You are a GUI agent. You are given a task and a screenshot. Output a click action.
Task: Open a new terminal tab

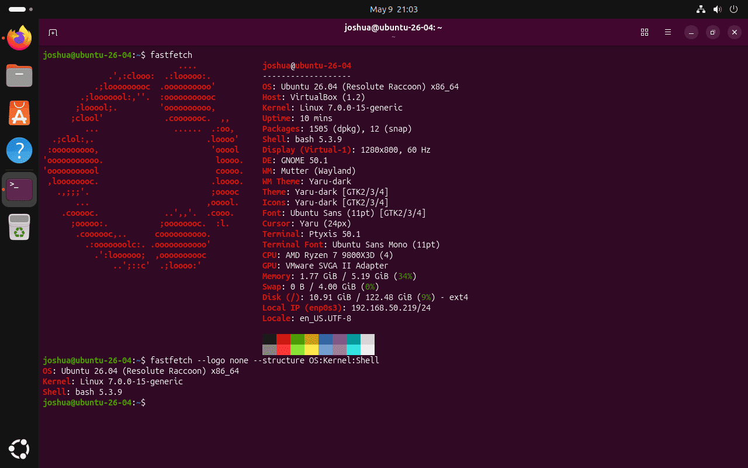pos(53,32)
